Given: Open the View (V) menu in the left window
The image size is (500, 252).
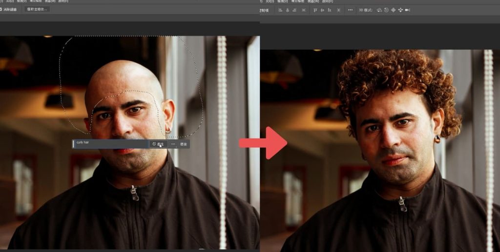Looking at the screenshot, I should 21,1.
